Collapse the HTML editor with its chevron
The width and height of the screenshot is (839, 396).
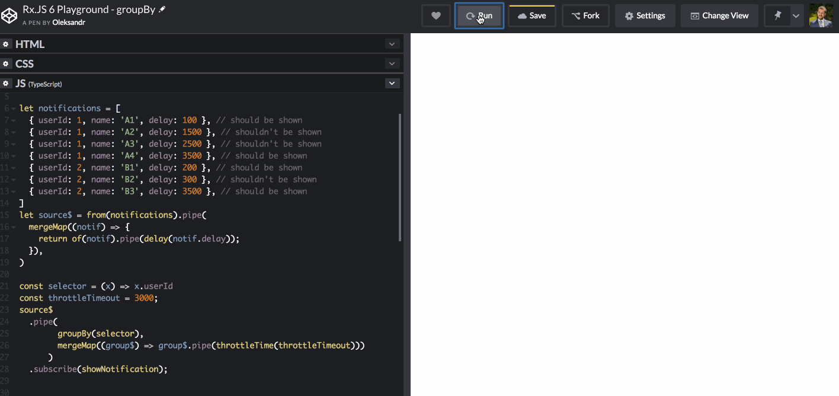pyautogui.click(x=392, y=43)
